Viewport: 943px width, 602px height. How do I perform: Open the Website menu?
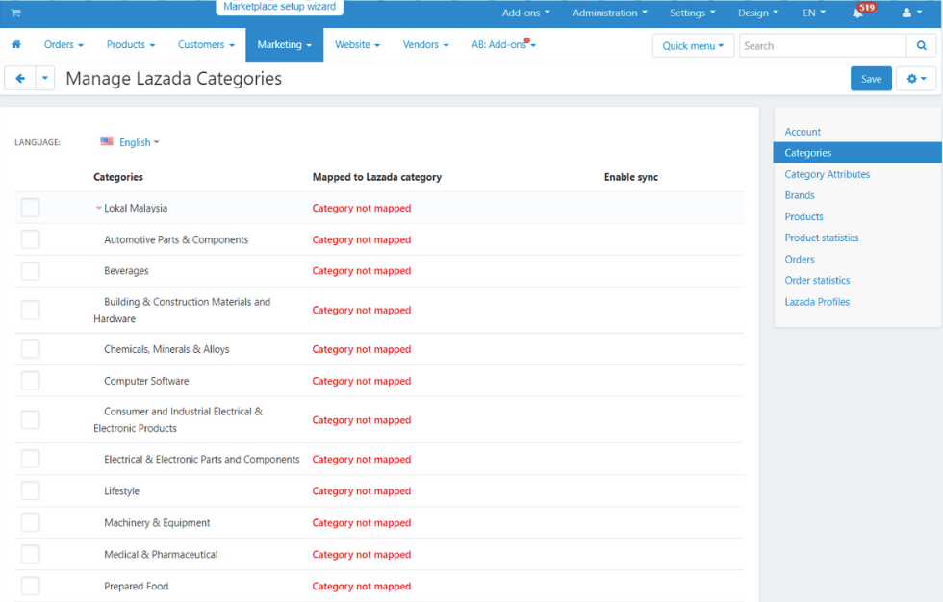[x=357, y=44]
